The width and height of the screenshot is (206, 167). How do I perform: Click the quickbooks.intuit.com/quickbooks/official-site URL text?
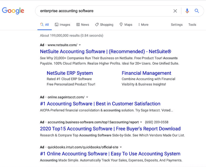83,147
